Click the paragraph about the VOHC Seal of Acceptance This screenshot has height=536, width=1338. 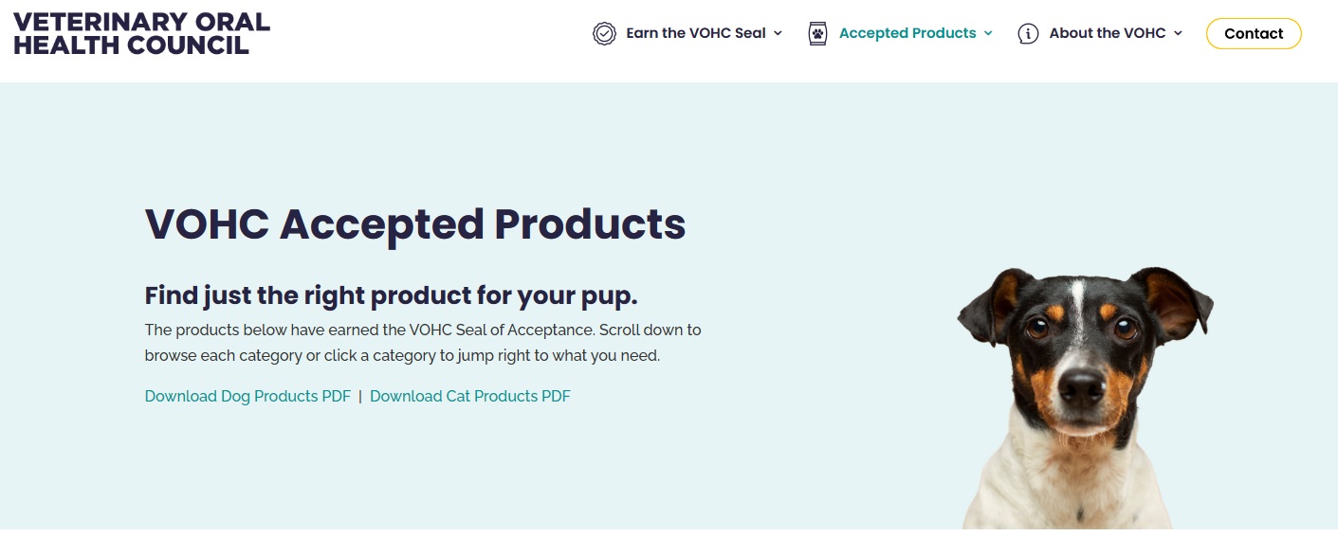423,343
